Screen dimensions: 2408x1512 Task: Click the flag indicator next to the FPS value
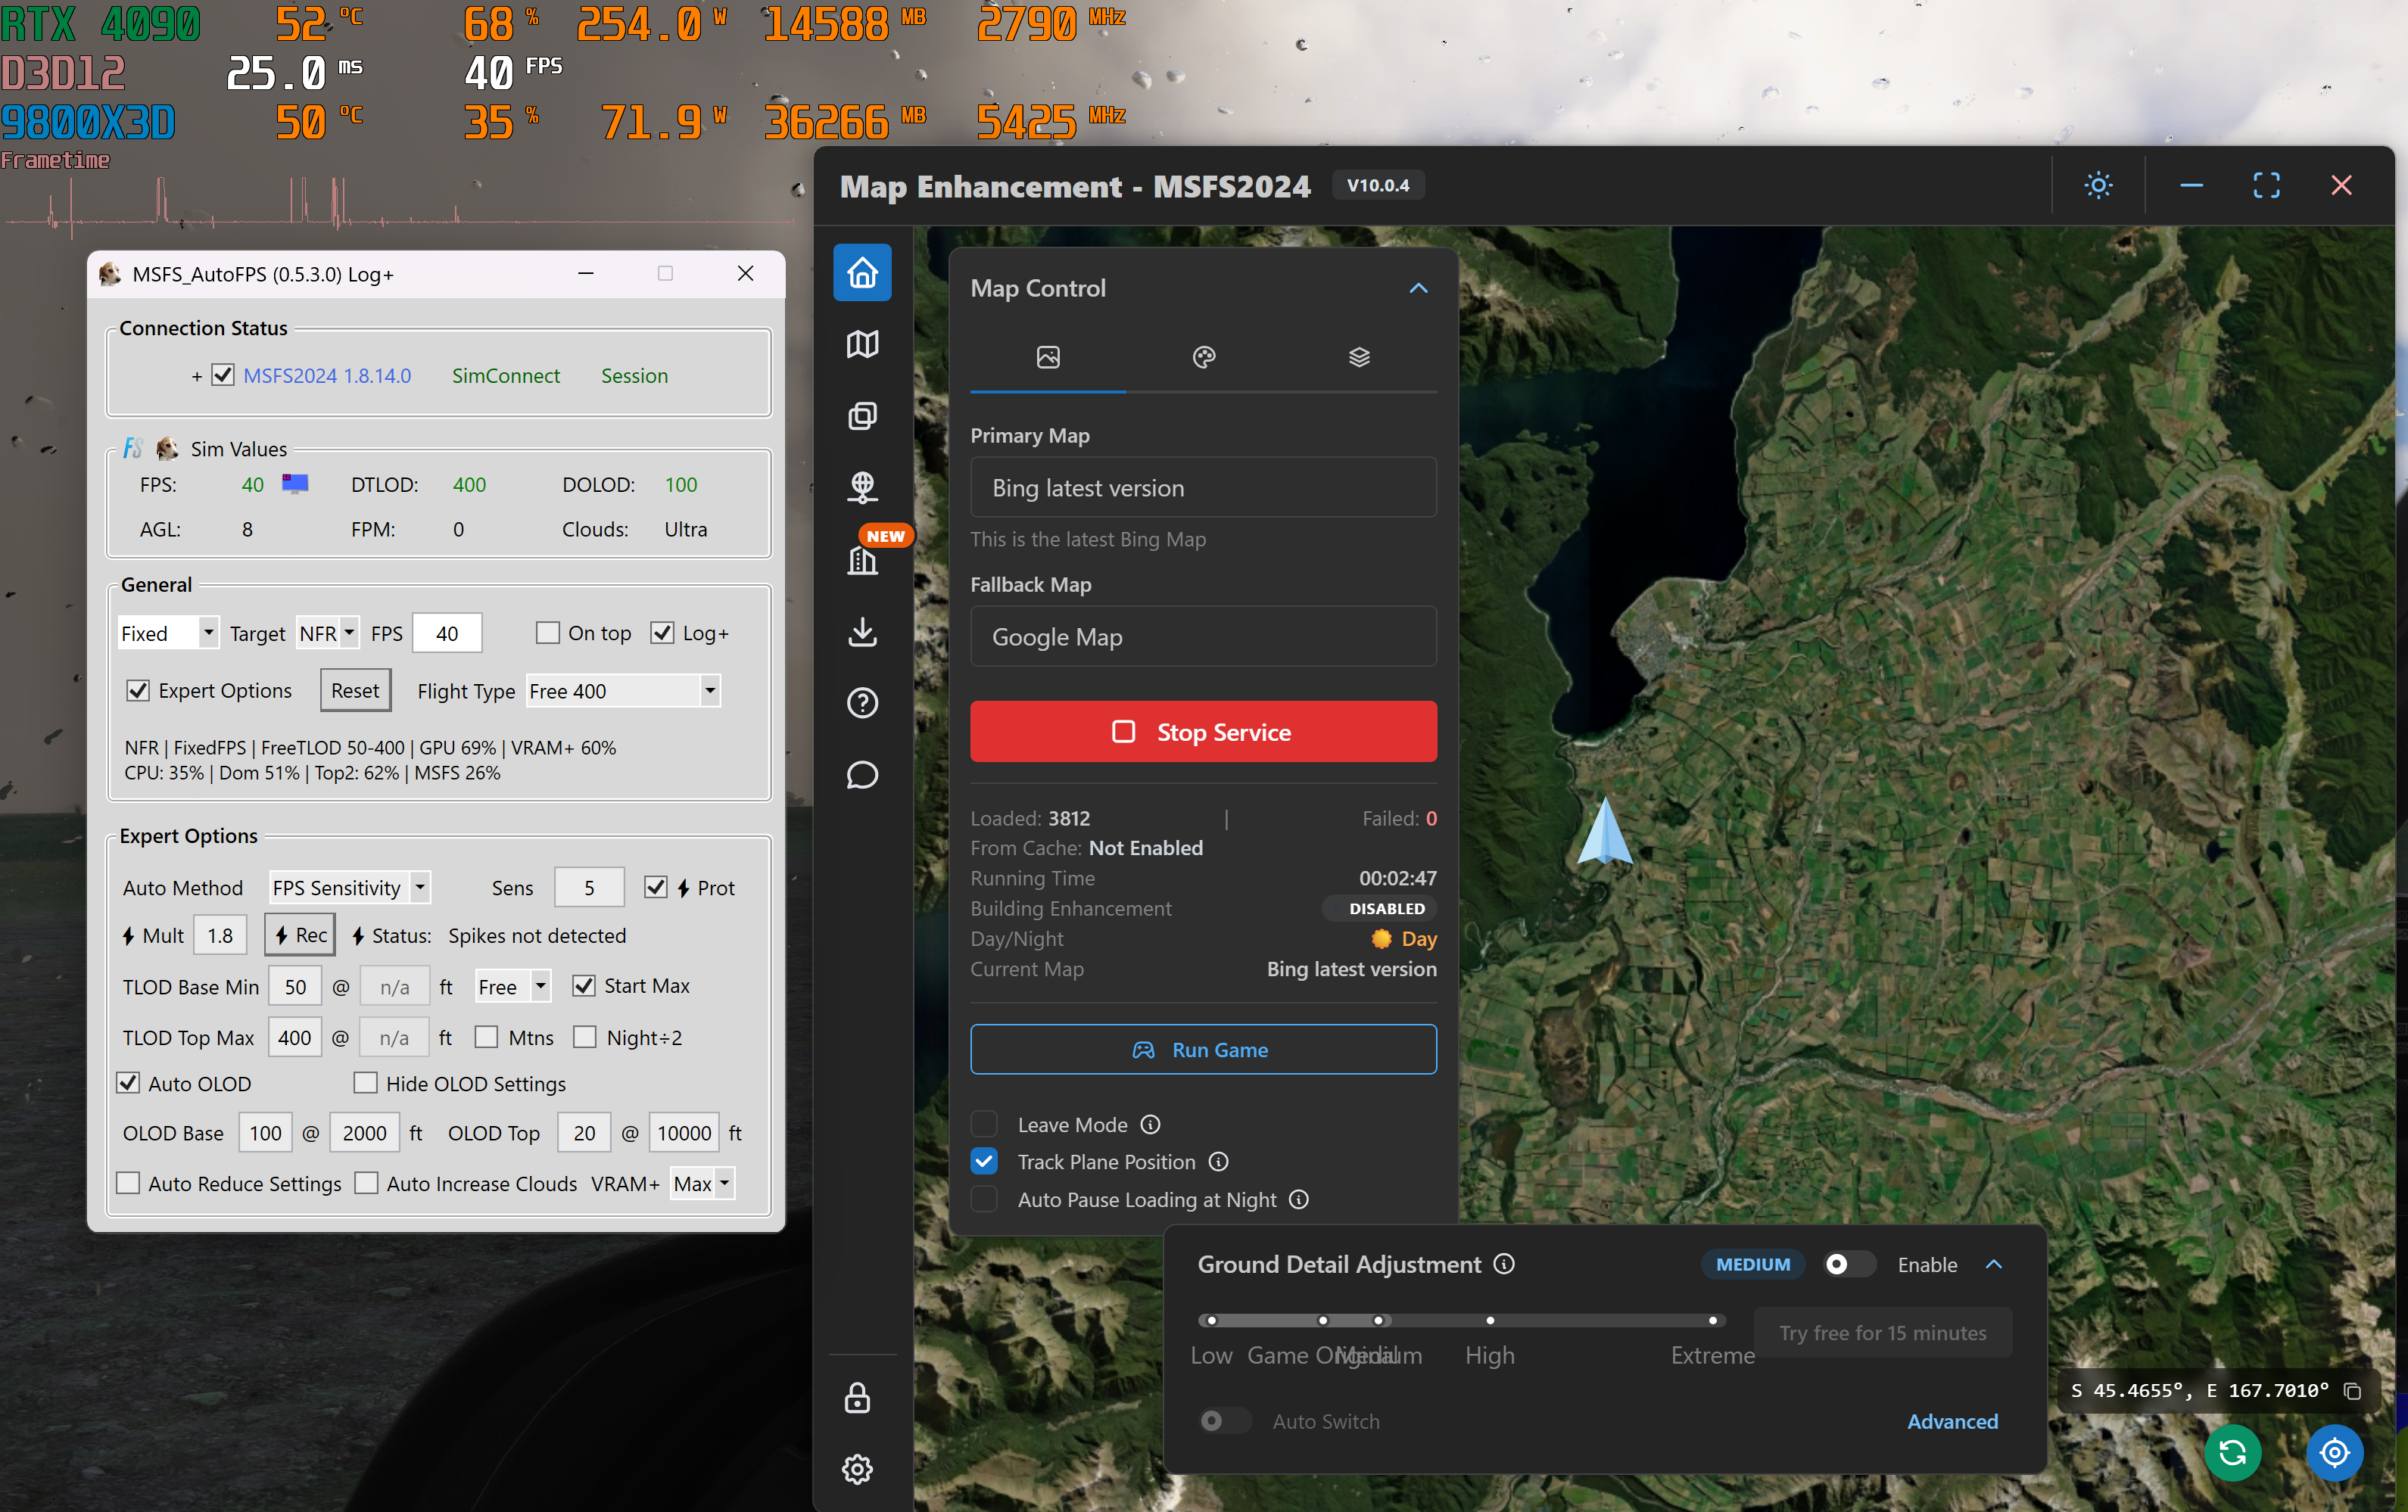(295, 484)
